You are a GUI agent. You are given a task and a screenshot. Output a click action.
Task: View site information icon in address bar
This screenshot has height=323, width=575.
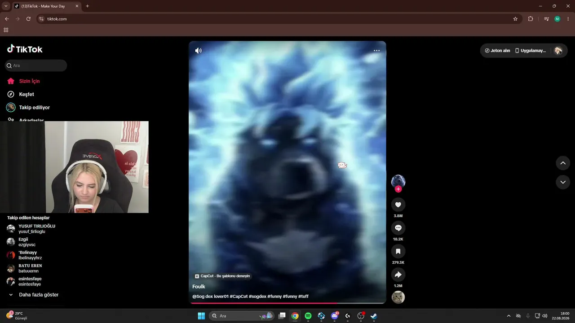[41, 19]
